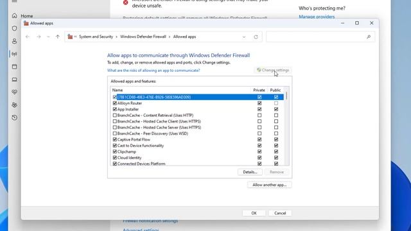The image size is (411, 231).
Task: Check BranchCache Hosted Cache Client Private checkbox
Action: click(259, 121)
